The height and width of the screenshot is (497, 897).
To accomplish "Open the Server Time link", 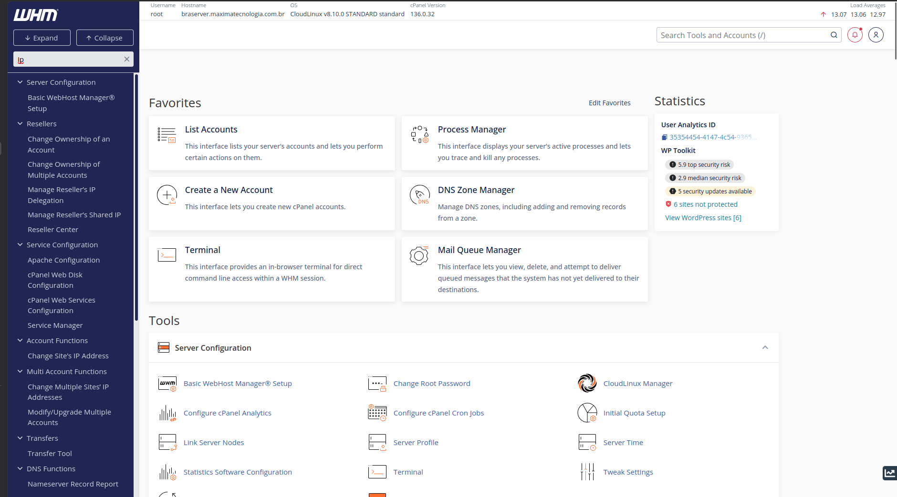I will pos(623,442).
